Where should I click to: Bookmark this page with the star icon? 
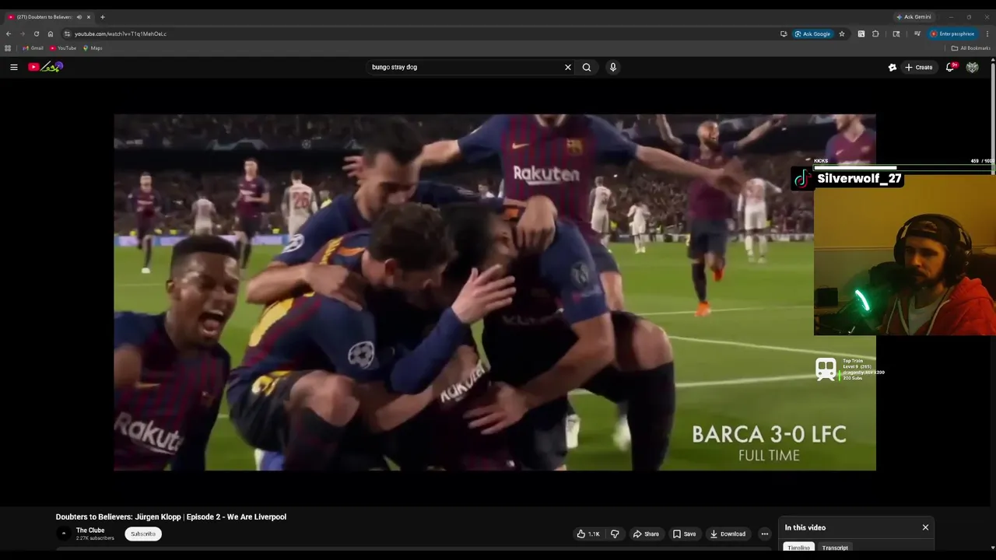pyautogui.click(x=842, y=33)
